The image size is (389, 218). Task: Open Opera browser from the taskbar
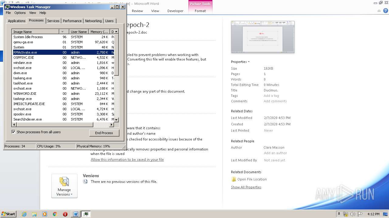pos(65,214)
